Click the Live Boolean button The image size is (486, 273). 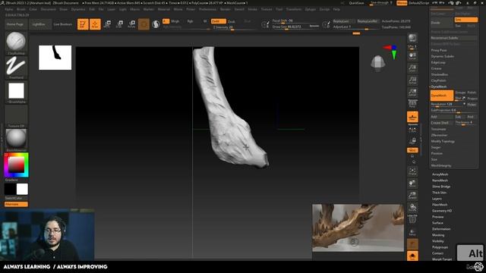pyautogui.click(x=63, y=24)
